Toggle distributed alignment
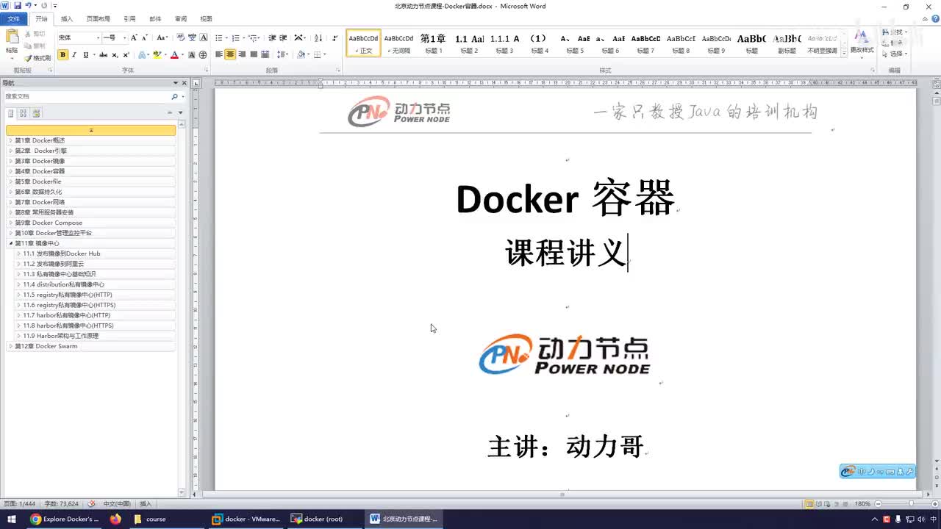 point(265,54)
